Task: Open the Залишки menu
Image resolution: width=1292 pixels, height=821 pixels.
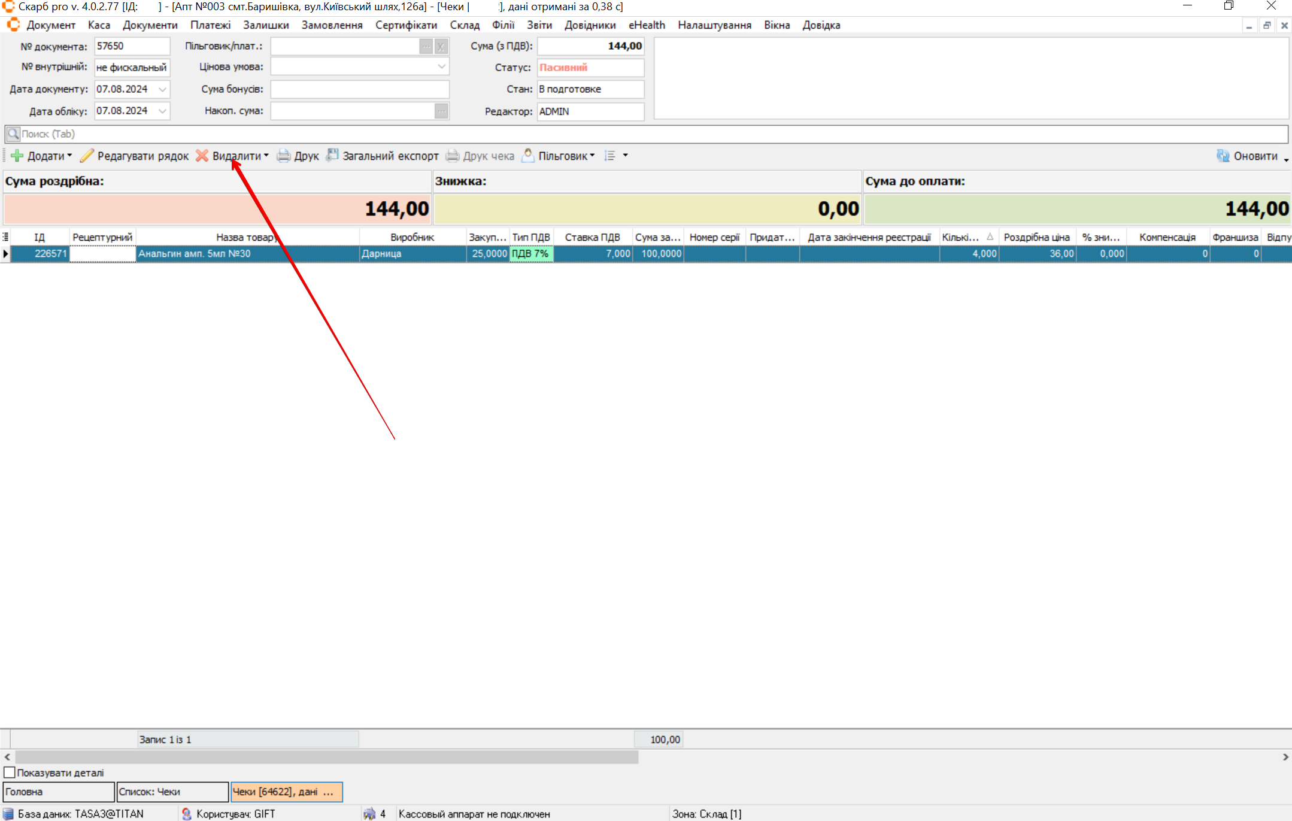Action: click(266, 25)
